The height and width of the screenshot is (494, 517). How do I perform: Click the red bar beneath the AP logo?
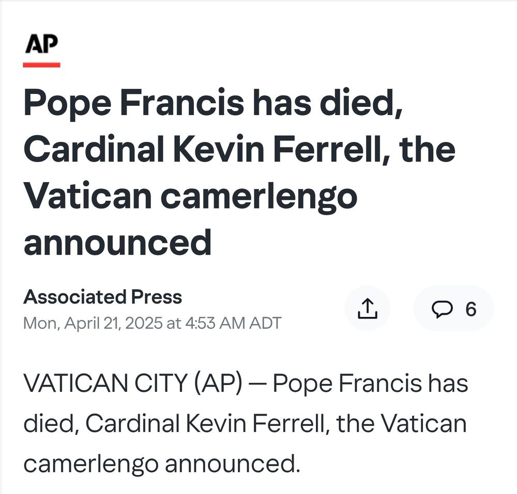pos(41,65)
